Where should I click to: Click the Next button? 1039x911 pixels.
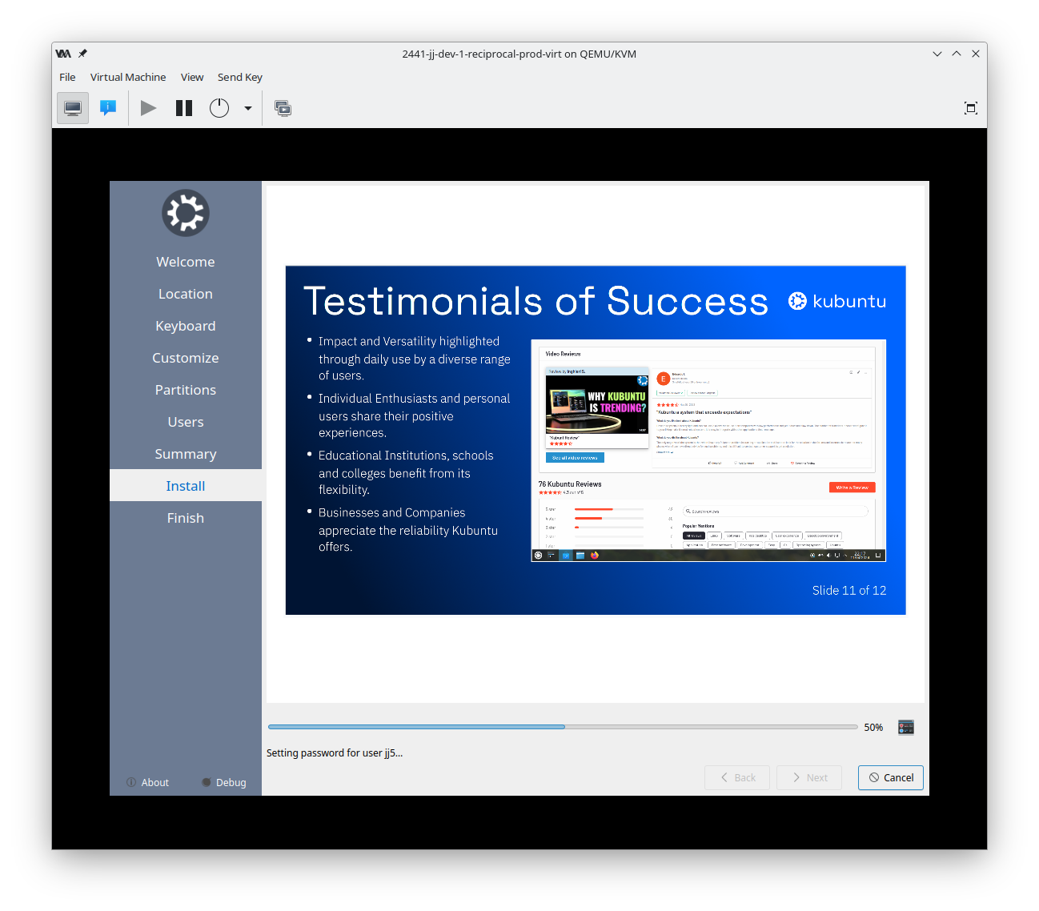coord(809,777)
